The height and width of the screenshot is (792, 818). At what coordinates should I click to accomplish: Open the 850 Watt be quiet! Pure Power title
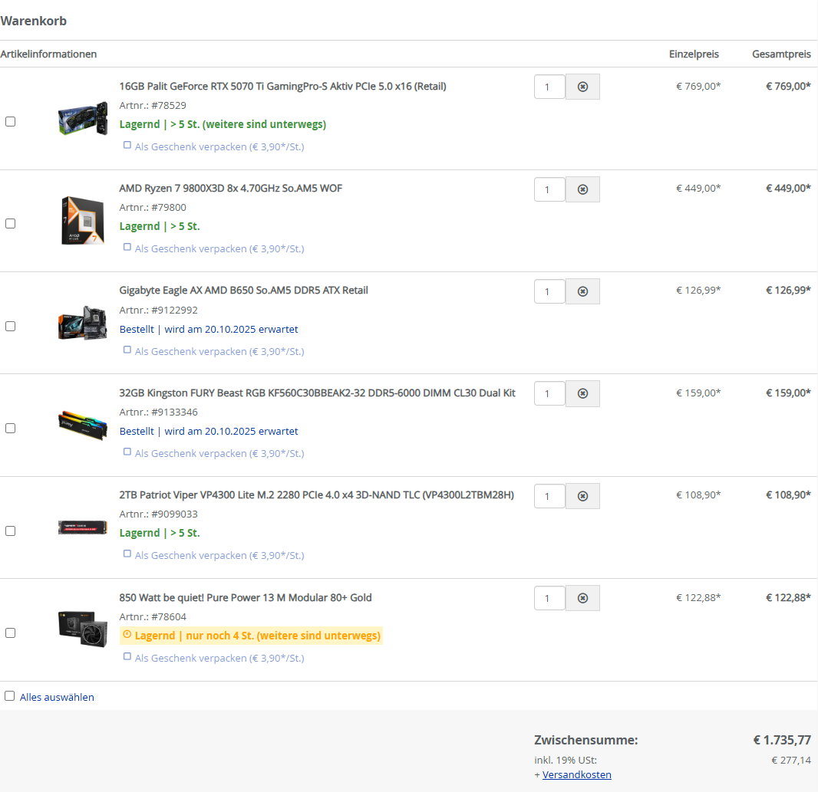(246, 597)
